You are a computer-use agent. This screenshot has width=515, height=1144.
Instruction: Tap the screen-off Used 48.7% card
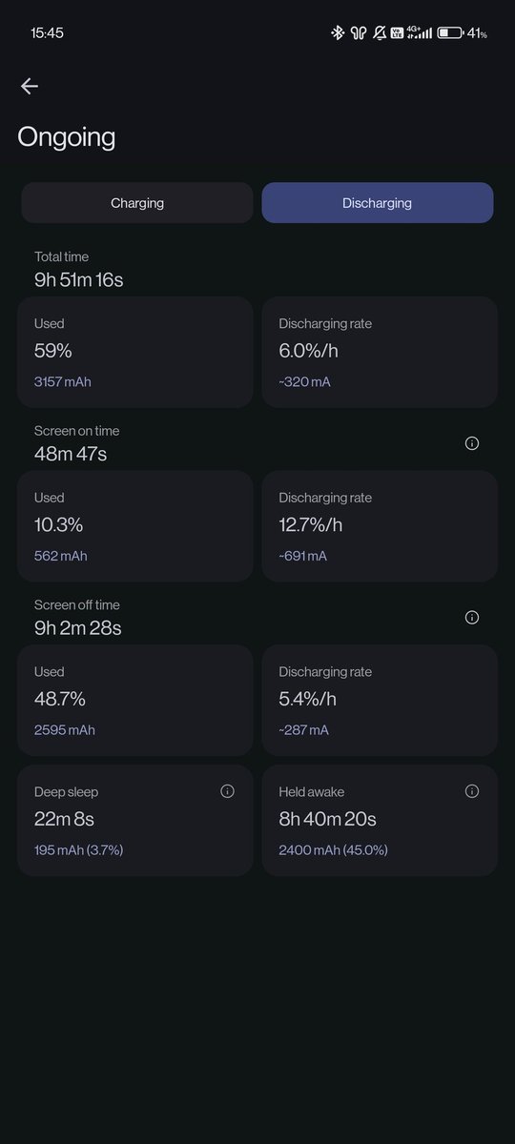pyautogui.click(x=134, y=700)
